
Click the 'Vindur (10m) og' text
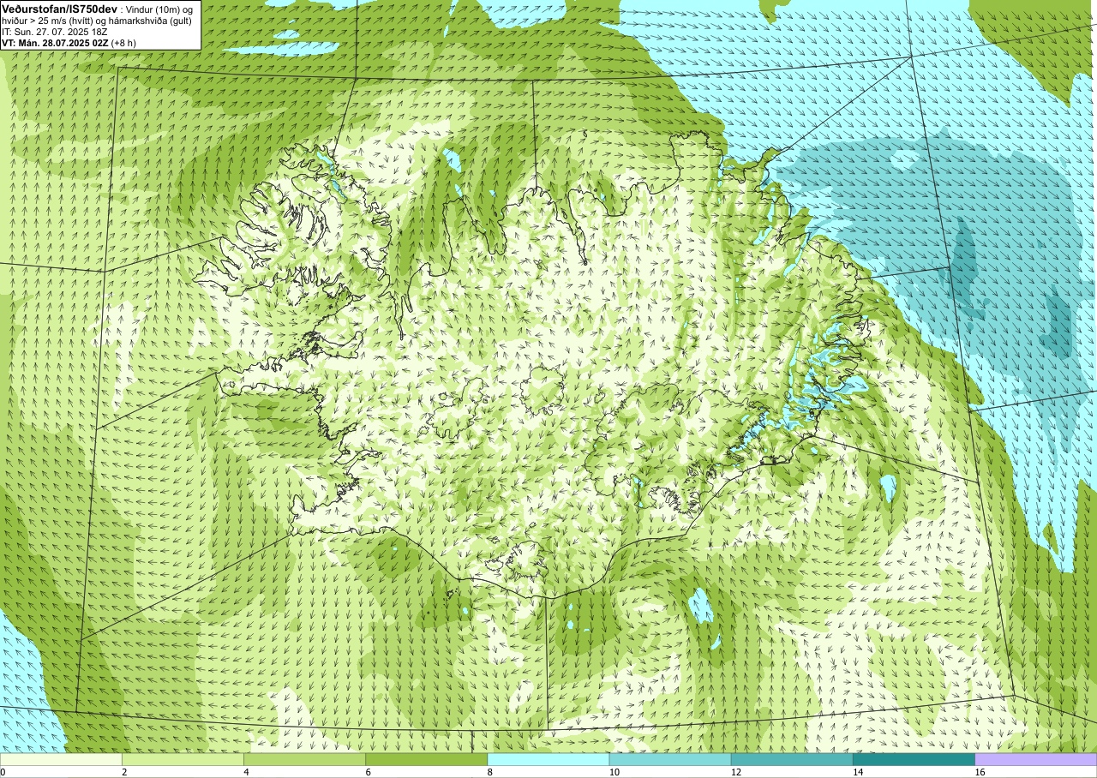pyautogui.click(x=159, y=9)
